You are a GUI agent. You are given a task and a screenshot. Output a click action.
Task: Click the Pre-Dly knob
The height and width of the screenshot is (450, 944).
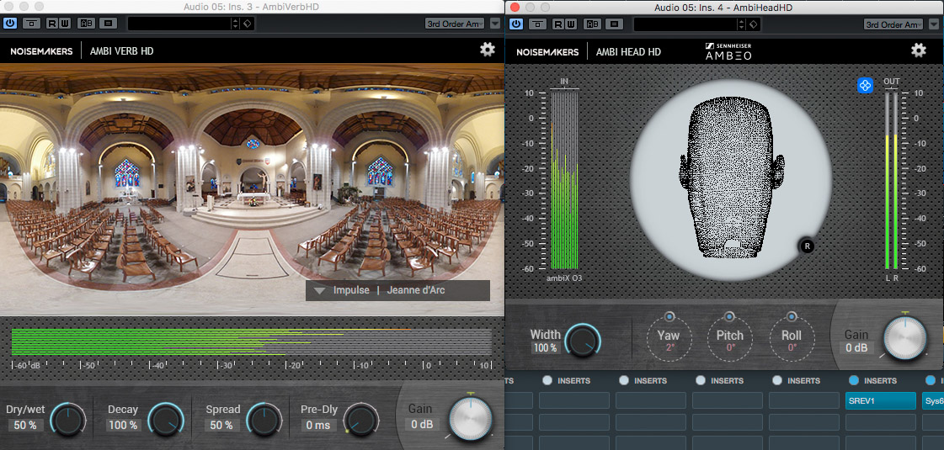[x=361, y=420]
